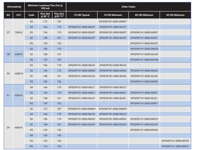Click the 130 flux value

45,135
